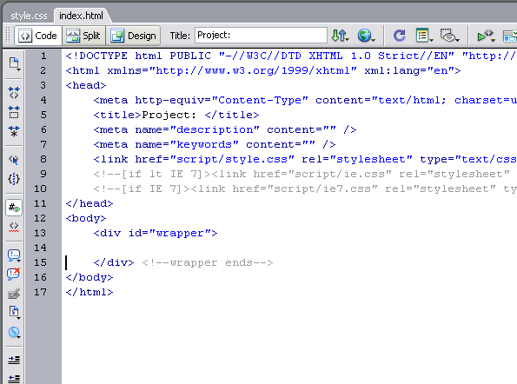Click line number 1 in gutter
This screenshot has height=384, width=517.
[43, 56]
